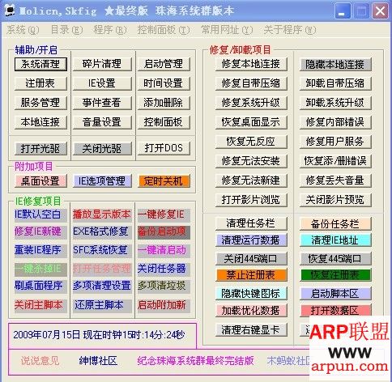Click the 系统清理 button
This screenshot has height=382, width=392.
coord(40,64)
